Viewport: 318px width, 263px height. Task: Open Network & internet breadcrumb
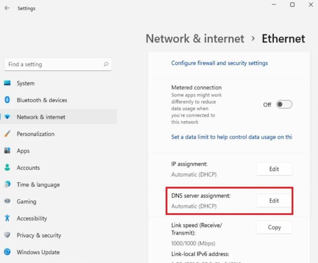(x=195, y=38)
